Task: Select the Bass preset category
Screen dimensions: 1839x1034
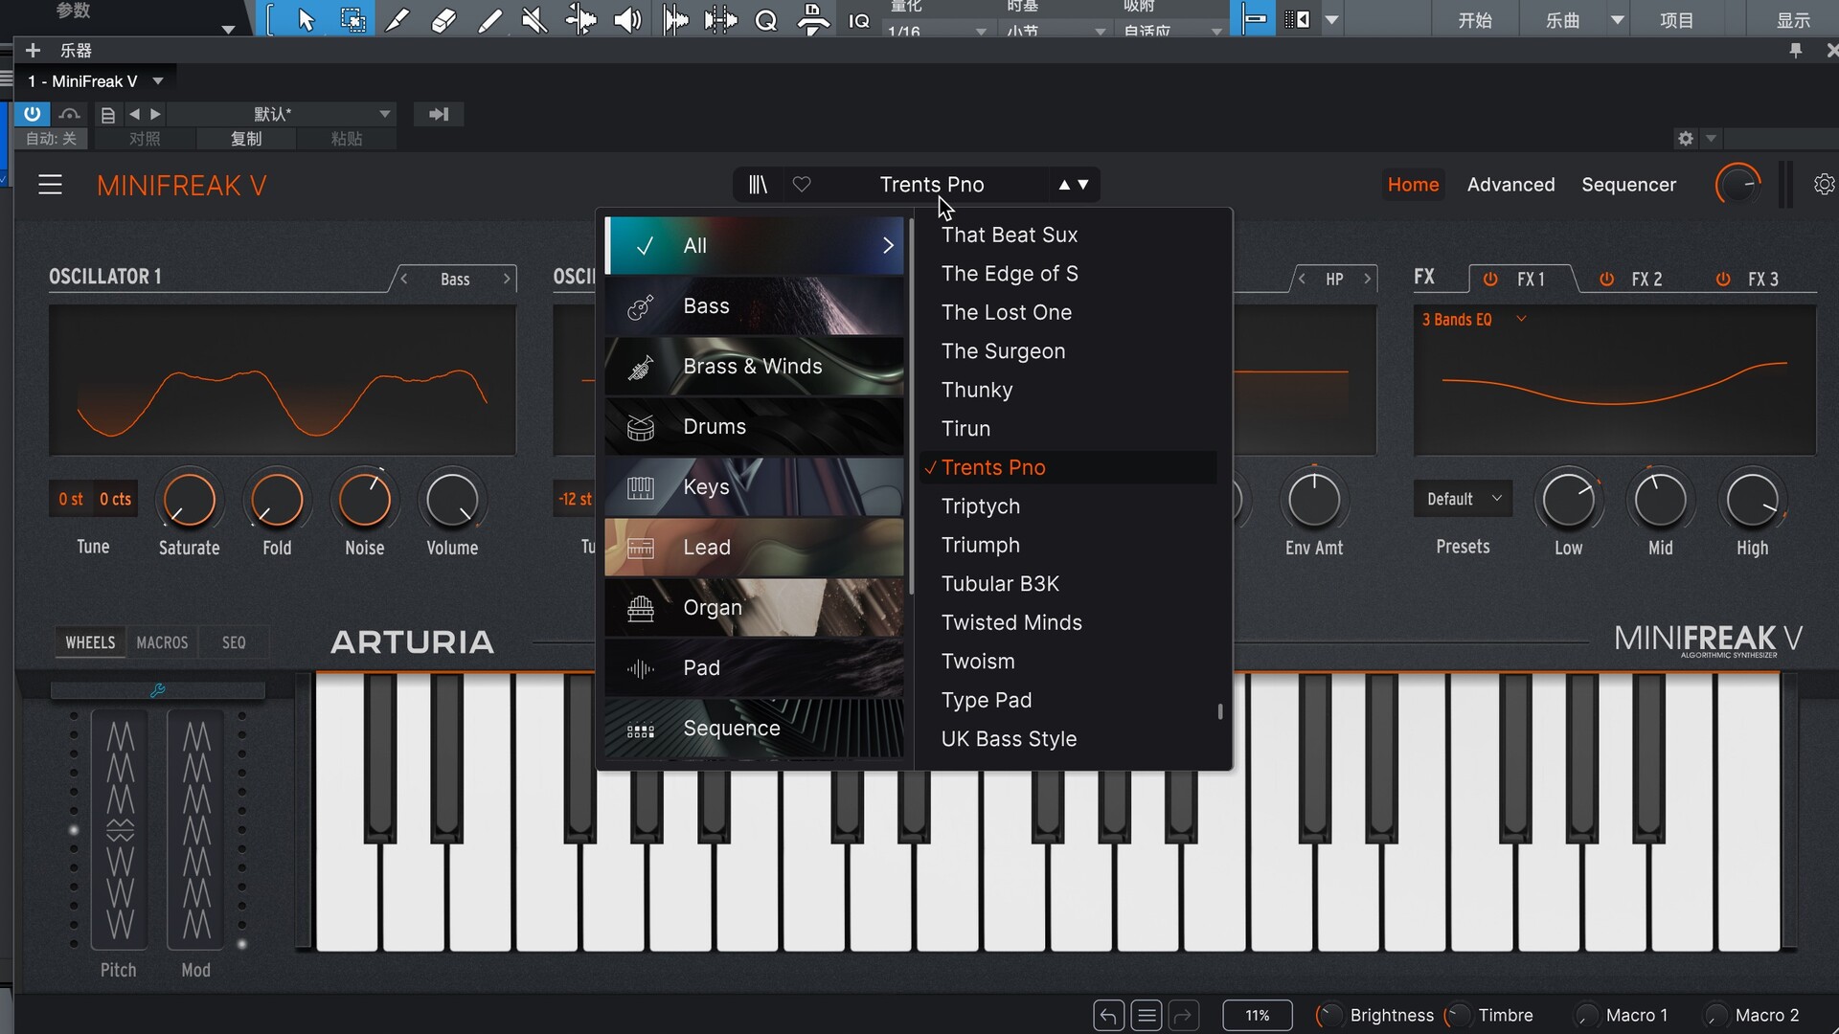Action: point(754,306)
